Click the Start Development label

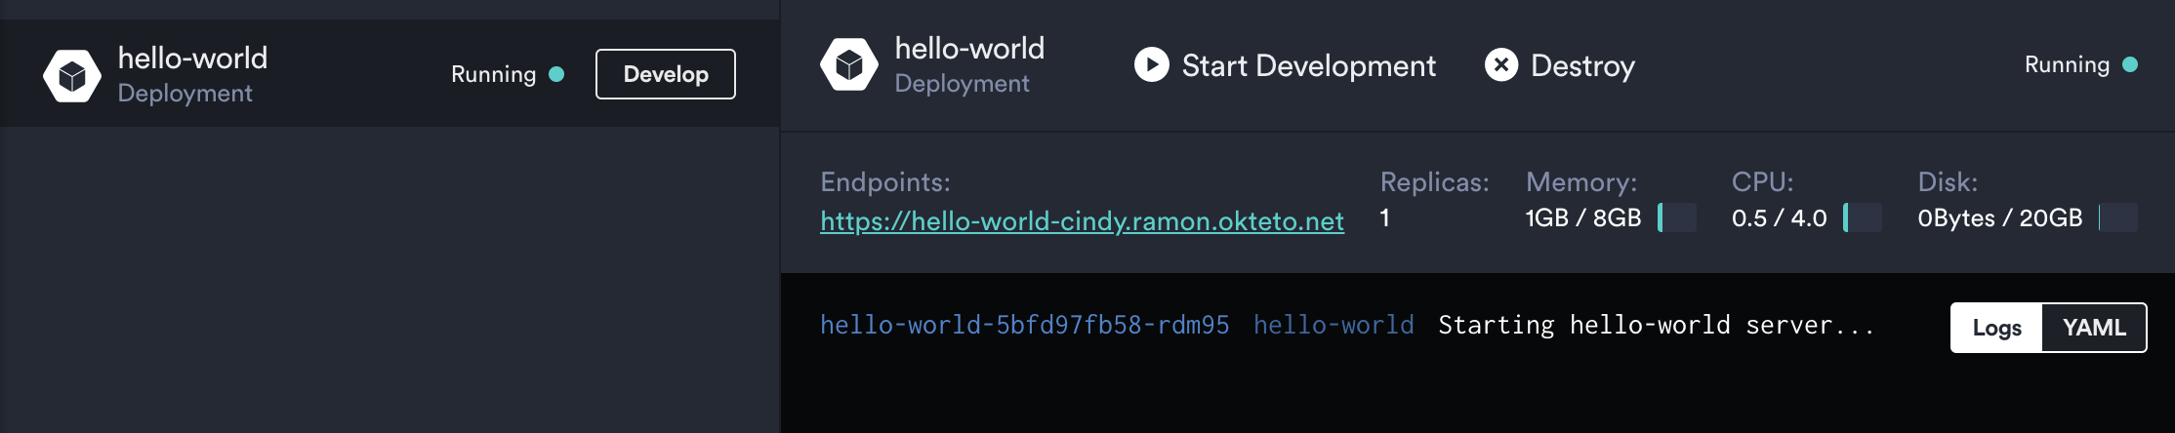coord(1308,65)
